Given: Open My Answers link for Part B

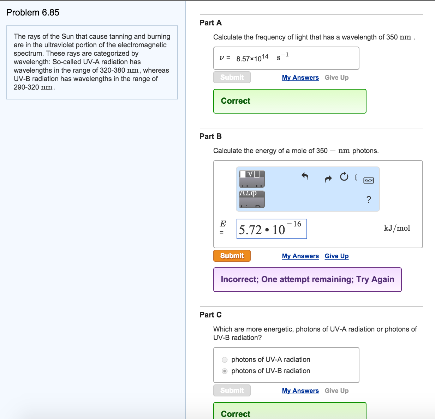Looking at the screenshot, I should point(300,256).
